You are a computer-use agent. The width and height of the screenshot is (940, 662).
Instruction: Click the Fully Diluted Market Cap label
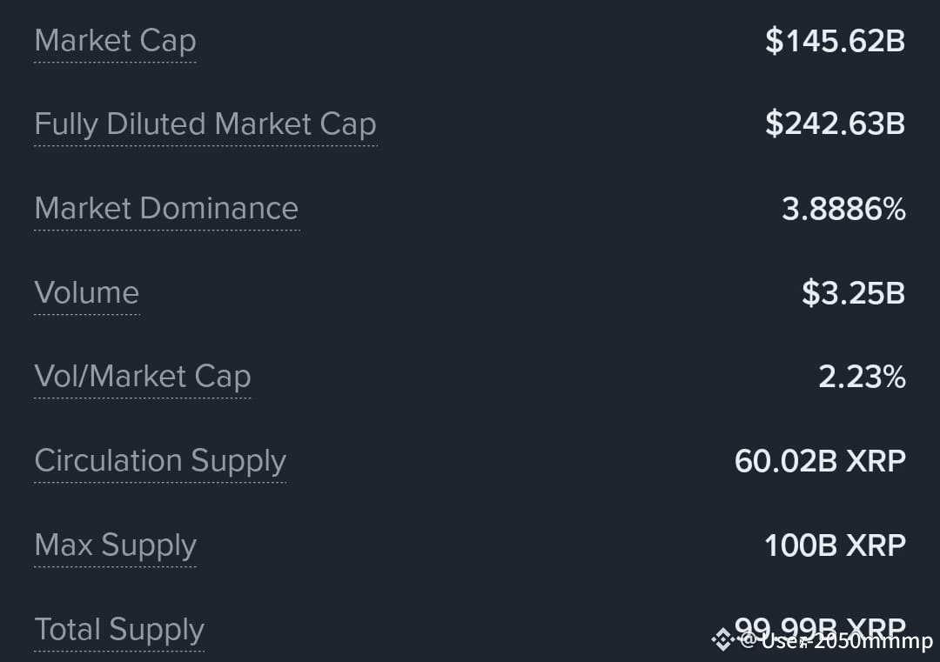[x=205, y=124]
